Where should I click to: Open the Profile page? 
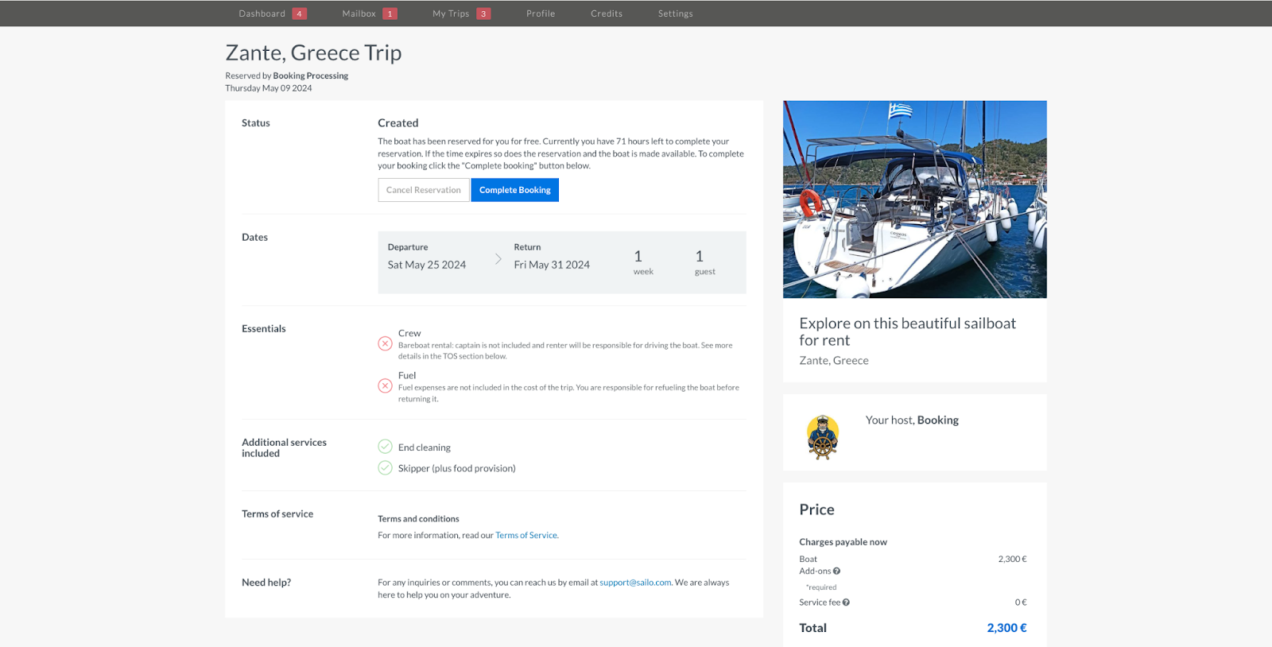pos(541,14)
